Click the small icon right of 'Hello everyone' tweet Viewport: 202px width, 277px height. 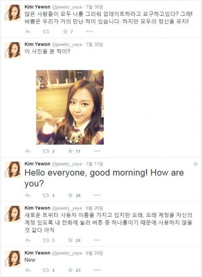click(196, 164)
